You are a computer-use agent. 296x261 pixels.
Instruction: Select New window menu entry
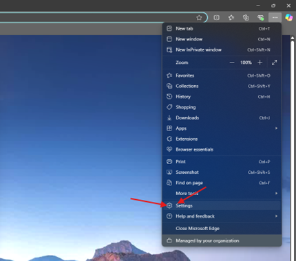[x=222, y=39]
